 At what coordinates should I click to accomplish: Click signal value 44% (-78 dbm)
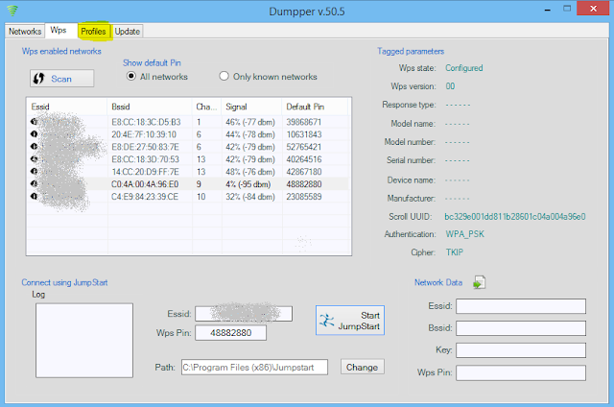250,134
